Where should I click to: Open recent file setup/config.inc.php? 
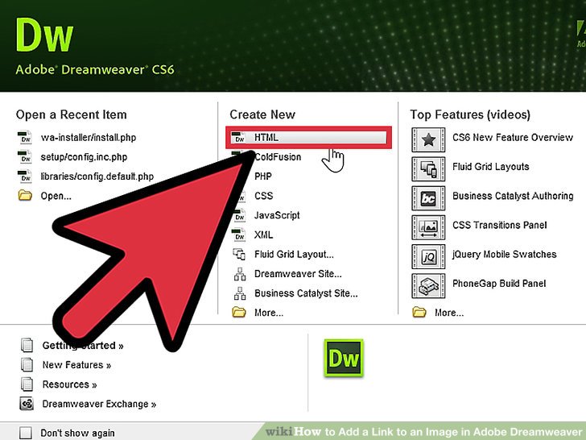[84, 157]
